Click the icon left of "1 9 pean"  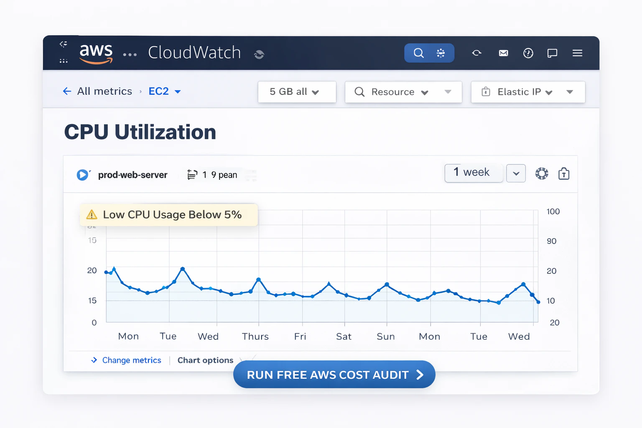click(x=192, y=175)
